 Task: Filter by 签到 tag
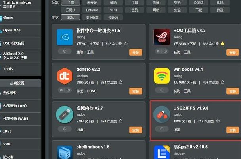(135, 10)
